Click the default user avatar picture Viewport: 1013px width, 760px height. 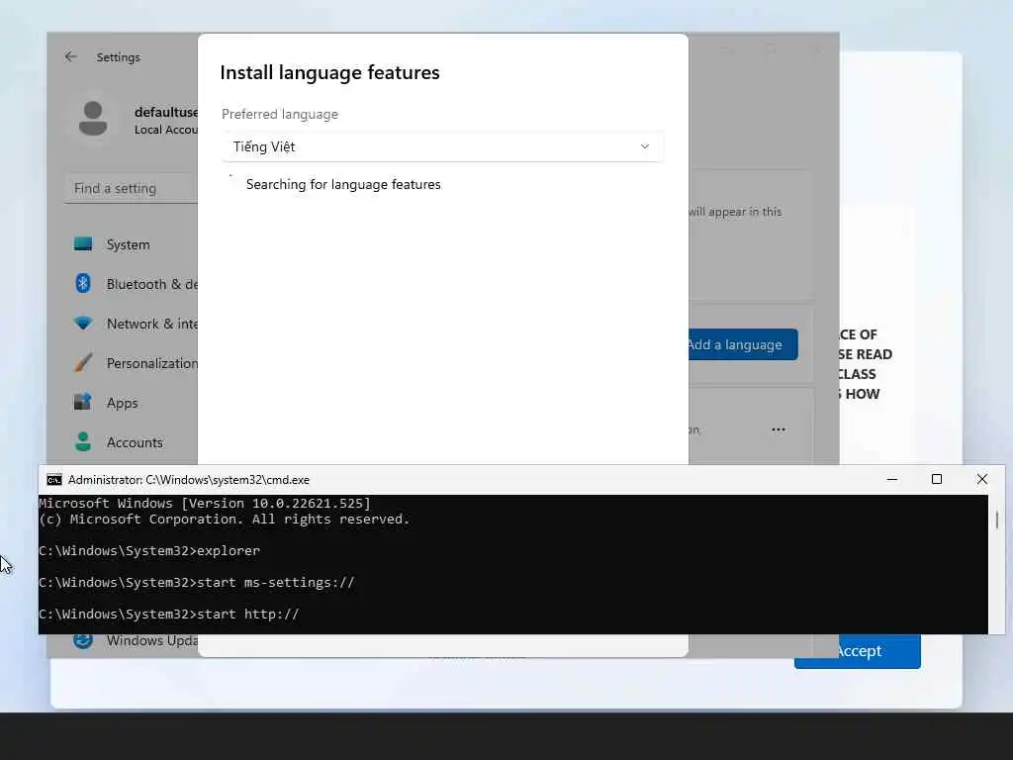(93, 119)
